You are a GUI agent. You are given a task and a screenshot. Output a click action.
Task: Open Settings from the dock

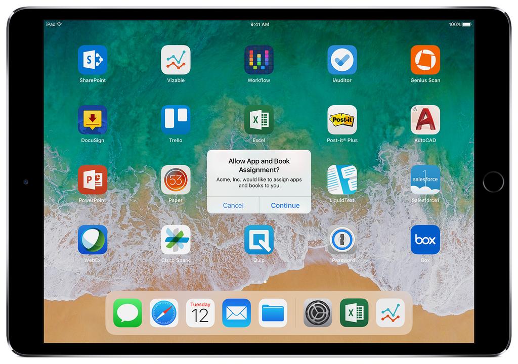click(318, 313)
